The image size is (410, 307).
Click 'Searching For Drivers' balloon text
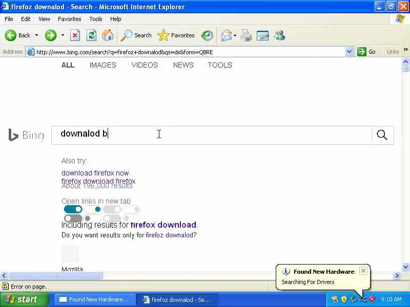[x=308, y=282]
